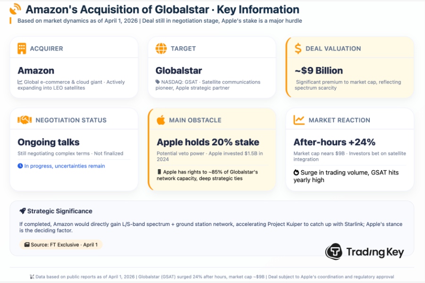The height and width of the screenshot is (283, 425).
Task: Select the Amazon acquirer heading
Action: (36, 71)
